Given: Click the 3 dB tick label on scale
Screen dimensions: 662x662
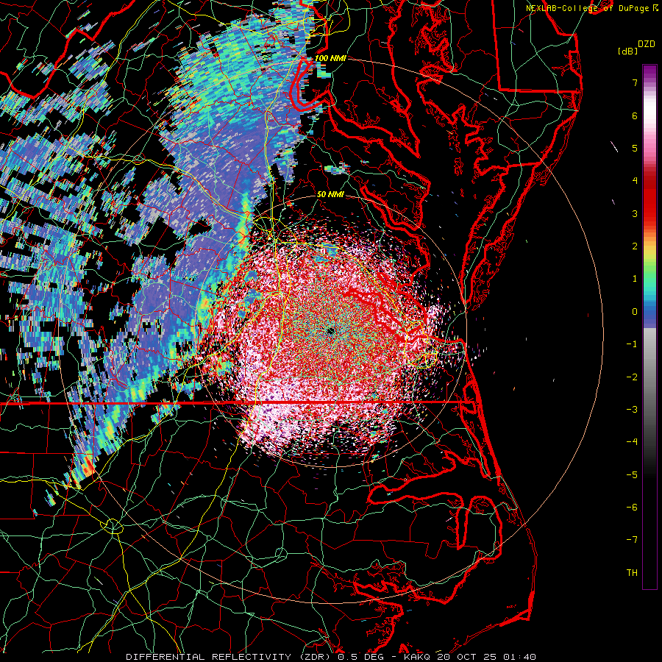Looking at the screenshot, I should tap(635, 213).
